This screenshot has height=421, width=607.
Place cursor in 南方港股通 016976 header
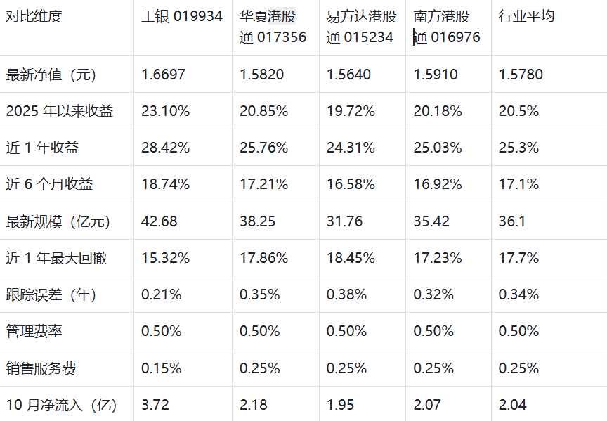(448, 27)
